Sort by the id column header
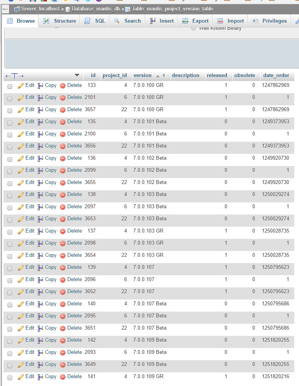299x386 pixels. coord(93,76)
